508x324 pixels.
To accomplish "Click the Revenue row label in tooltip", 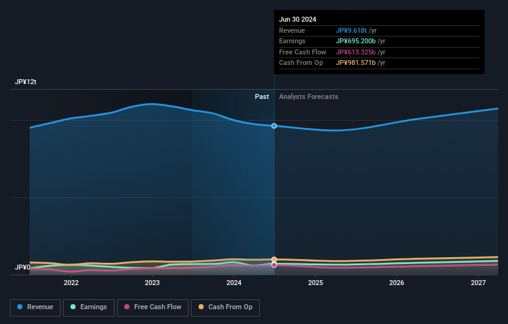I will point(292,30).
